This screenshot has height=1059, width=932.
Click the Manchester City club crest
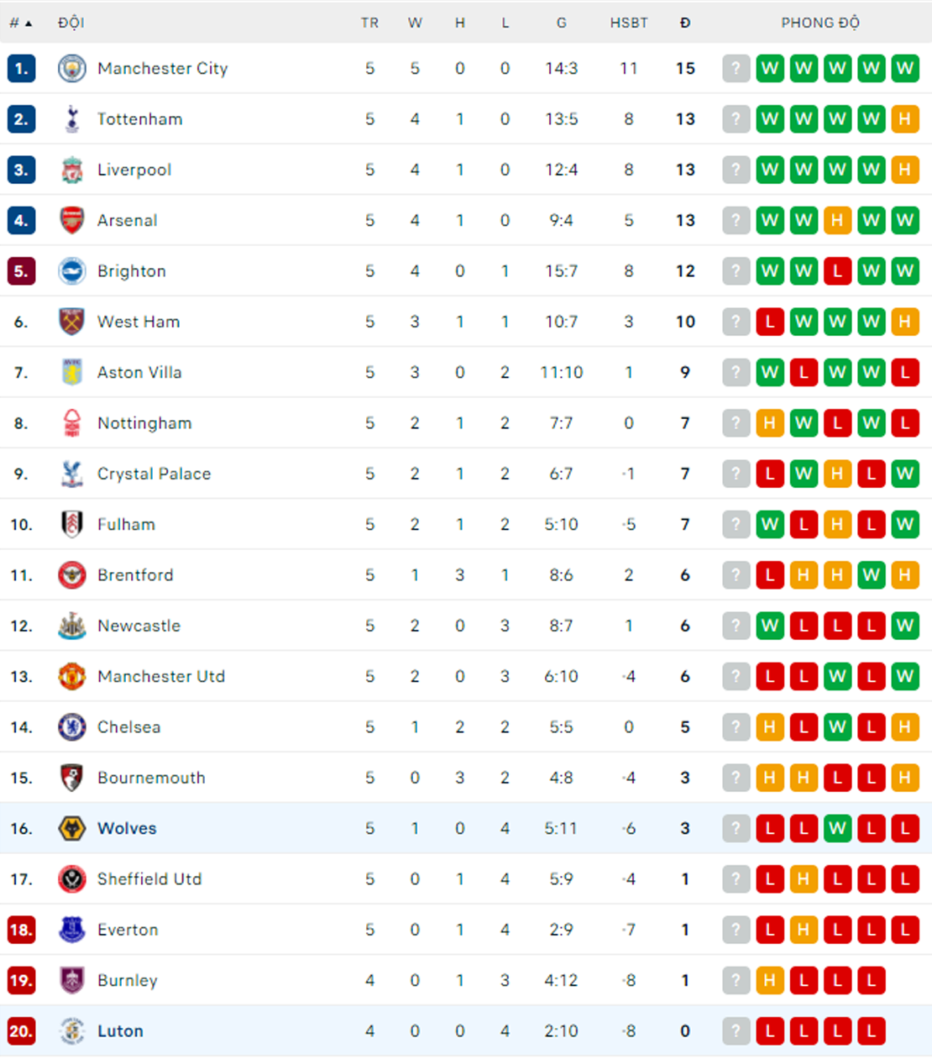pyautogui.click(x=72, y=68)
